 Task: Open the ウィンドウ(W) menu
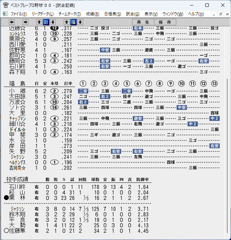click(173, 14)
